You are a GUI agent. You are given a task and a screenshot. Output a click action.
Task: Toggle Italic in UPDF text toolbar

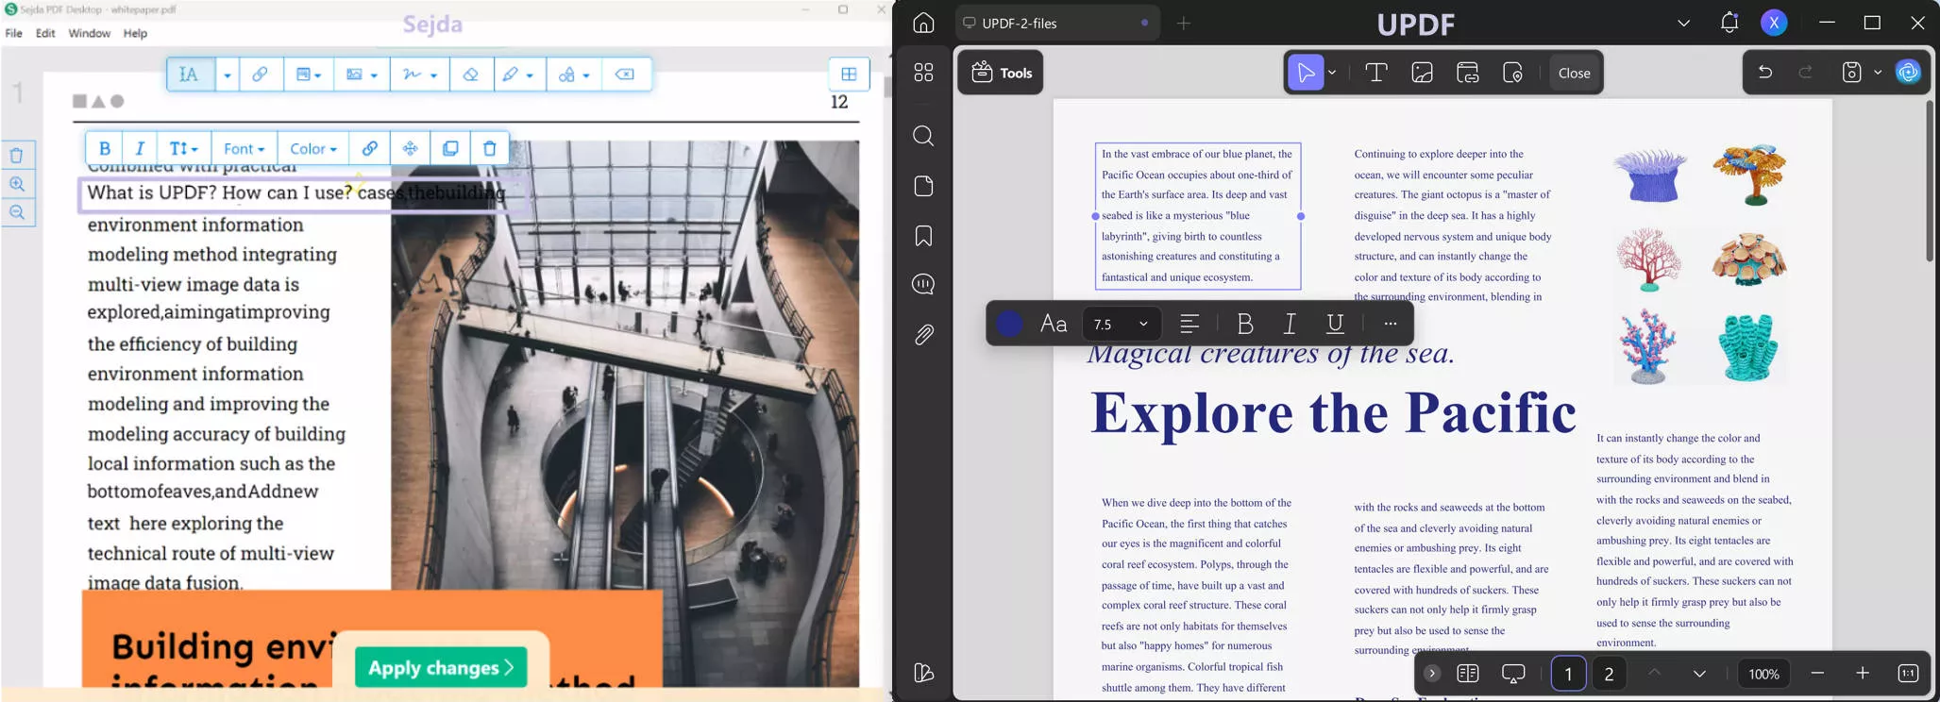click(x=1290, y=324)
